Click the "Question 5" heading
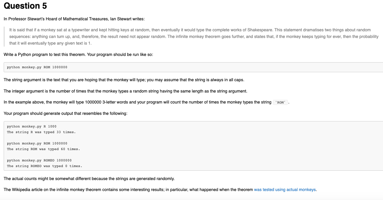Viewport: 383px width, 200px height. (25, 6)
